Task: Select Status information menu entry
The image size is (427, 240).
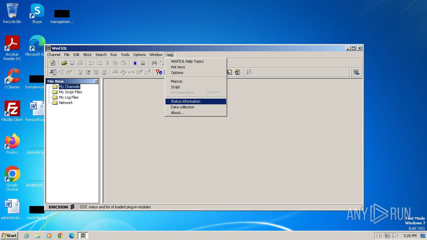Action: pyautogui.click(x=196, y=101)
